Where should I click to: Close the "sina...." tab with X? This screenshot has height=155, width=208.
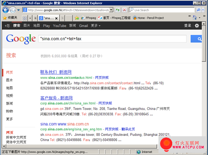pos(56,18)
